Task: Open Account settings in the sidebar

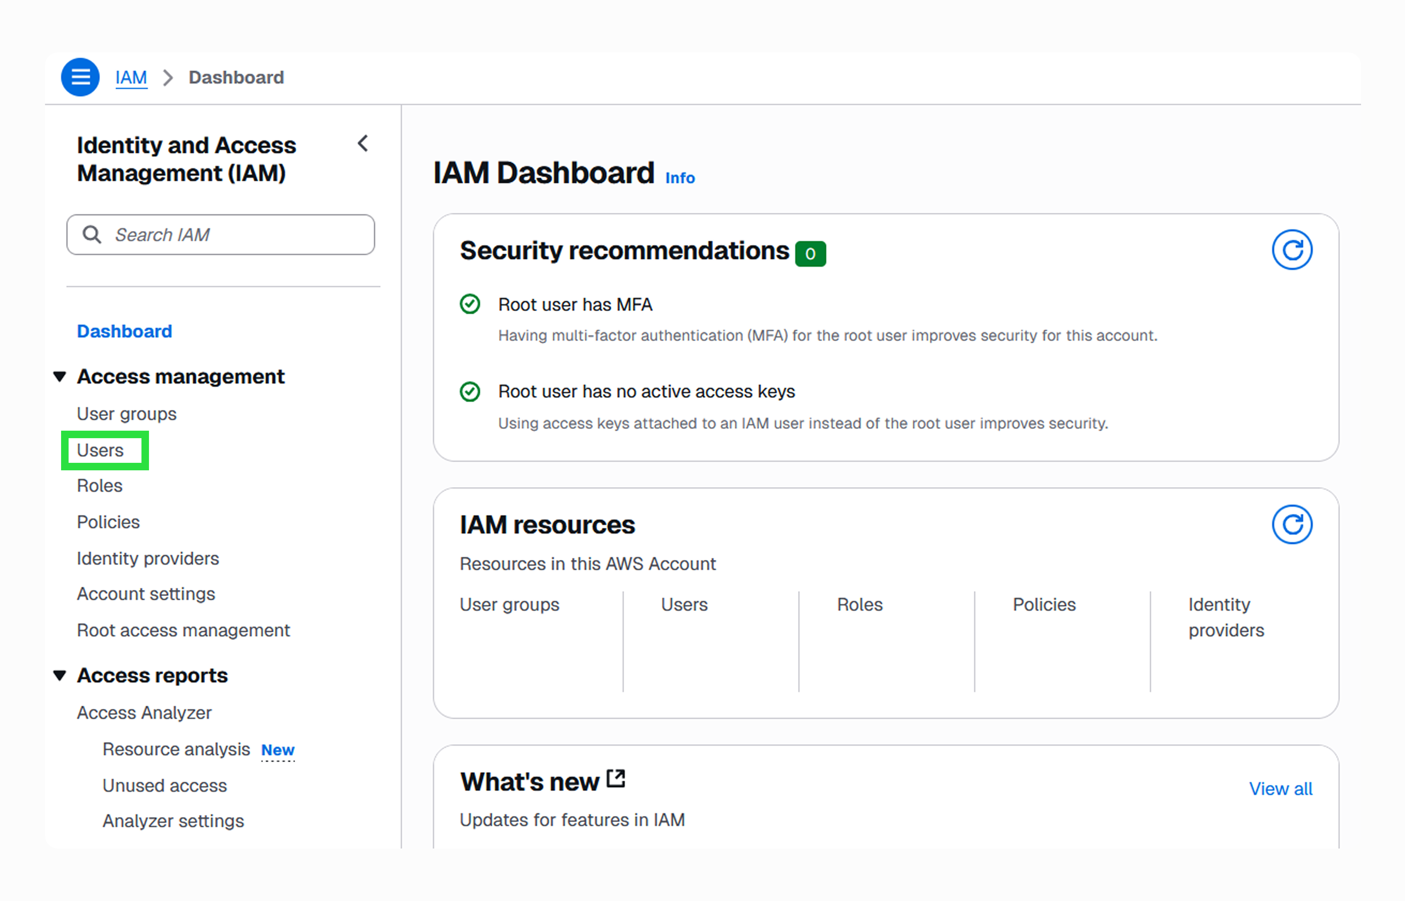Action: coord(146,594)
